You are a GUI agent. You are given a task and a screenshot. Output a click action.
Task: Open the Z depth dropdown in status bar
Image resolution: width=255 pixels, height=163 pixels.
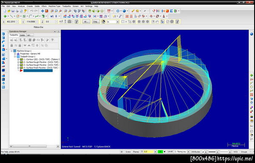155,152
